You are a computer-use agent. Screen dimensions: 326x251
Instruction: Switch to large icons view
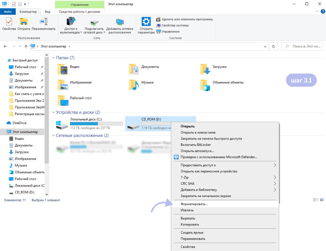coord(322,200)
